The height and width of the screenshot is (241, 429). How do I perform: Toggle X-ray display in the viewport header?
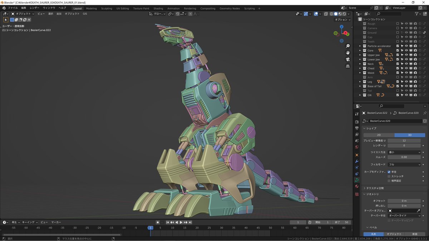[x=326, y=14]
